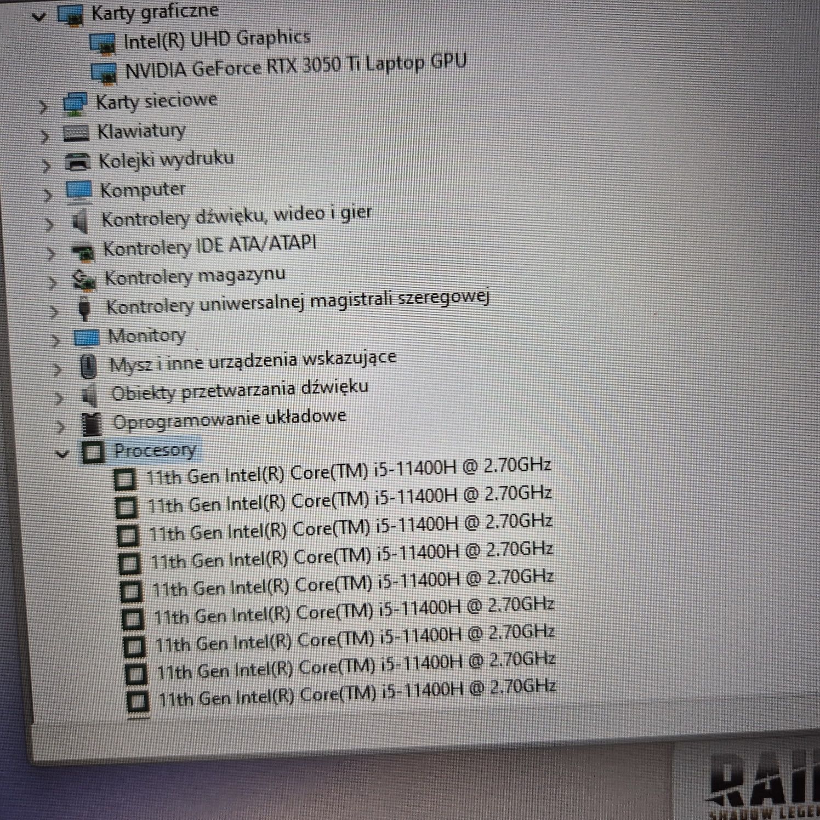Image resolution: width=820 pixels, height=820 pixels.
Task: Click the Kolejki wydruku printer icon
Action: (x=78, y=162)
